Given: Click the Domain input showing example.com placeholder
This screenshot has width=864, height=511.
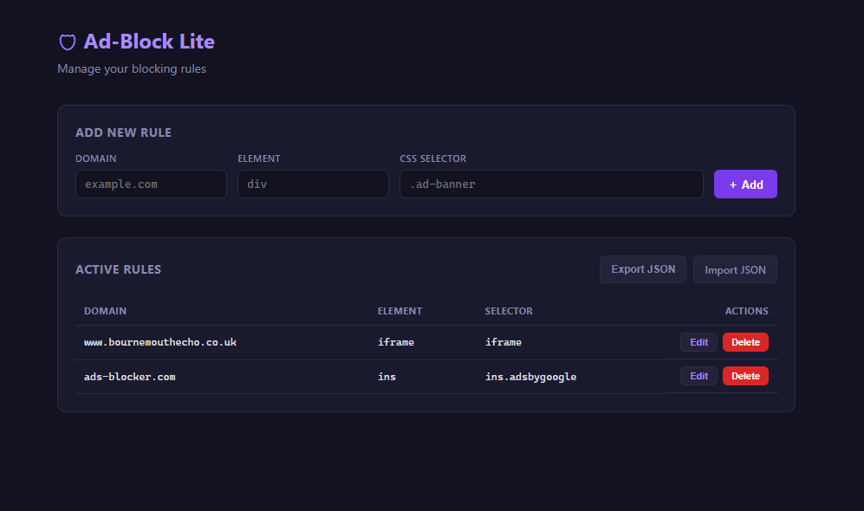Looking at the screenshot, I should [151, 184].
